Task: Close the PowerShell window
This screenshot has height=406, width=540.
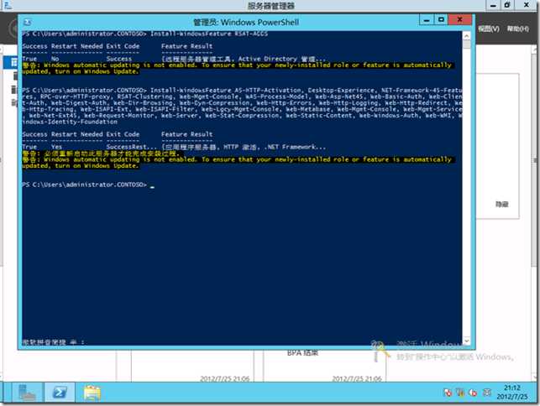Action: [459, 20]
